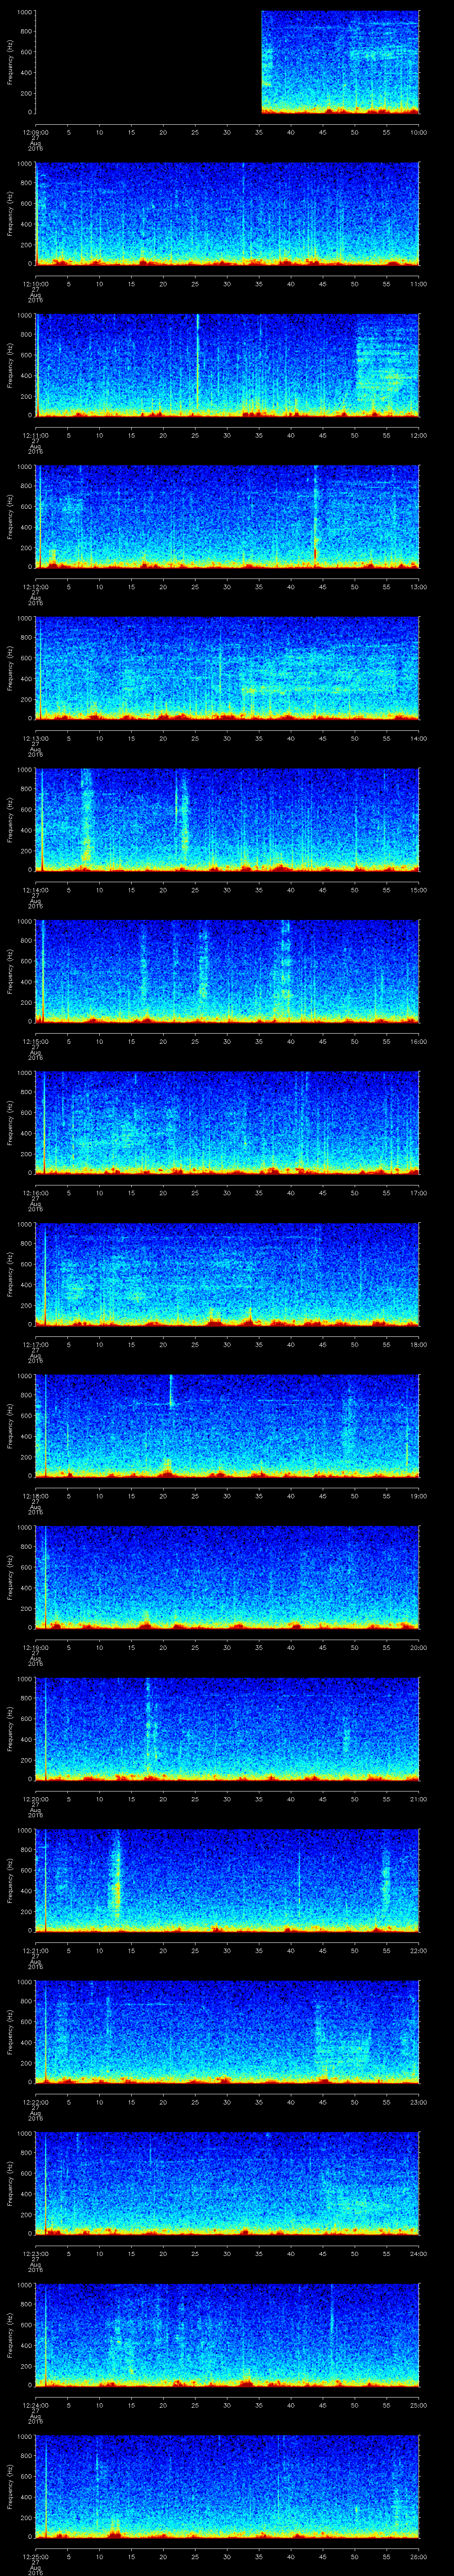The image size is (454, 2576).
Task: Select the '14:00' end time label
Action: click(419, 738)
